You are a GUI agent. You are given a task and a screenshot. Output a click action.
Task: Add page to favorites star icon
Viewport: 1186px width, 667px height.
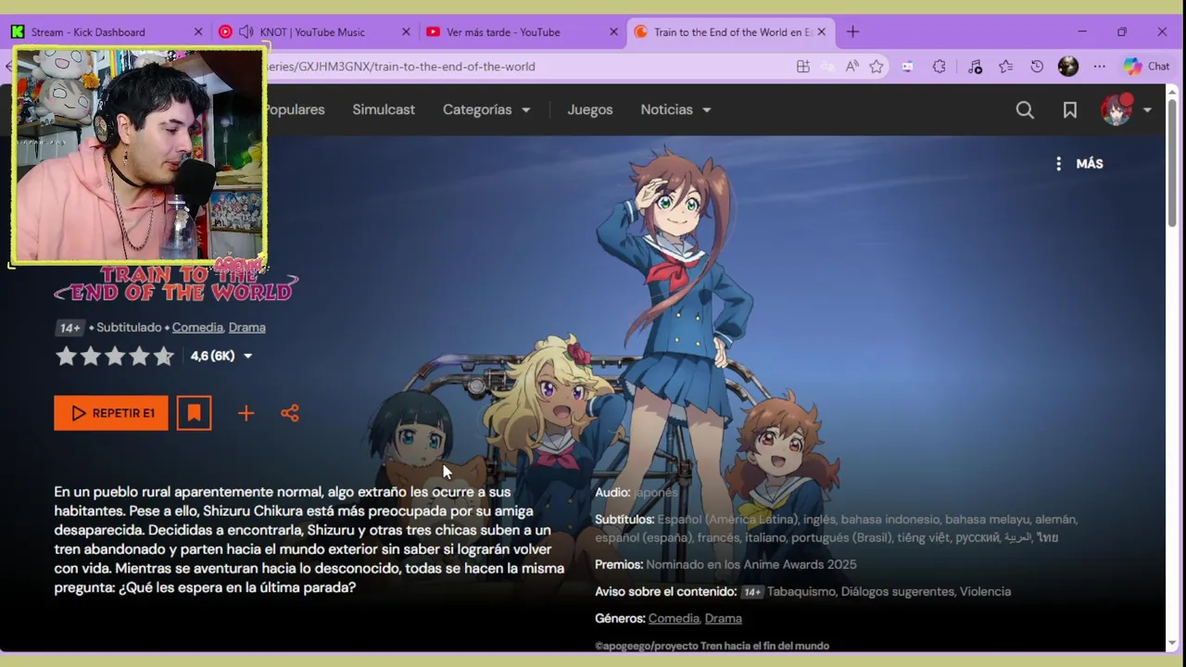[x=876, y=67]
